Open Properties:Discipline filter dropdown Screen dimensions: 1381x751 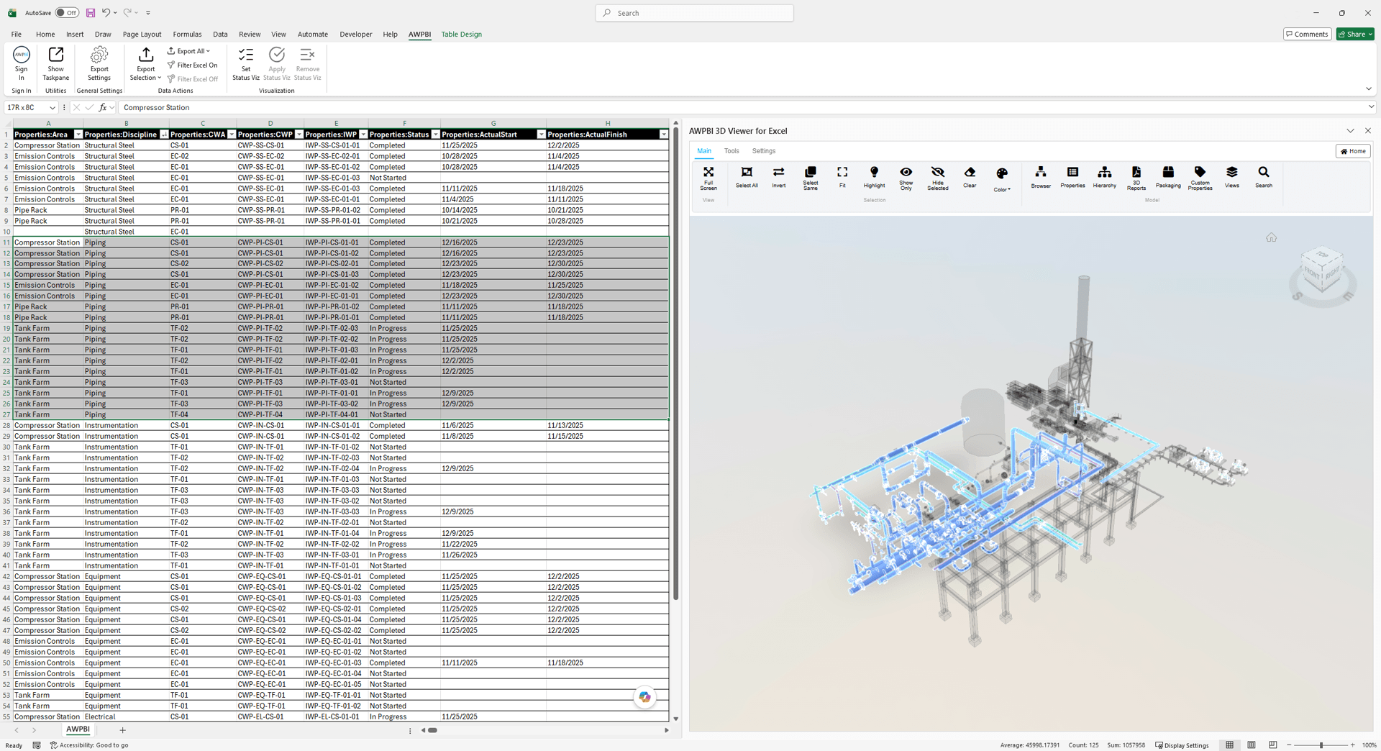[x=164, y=135]
